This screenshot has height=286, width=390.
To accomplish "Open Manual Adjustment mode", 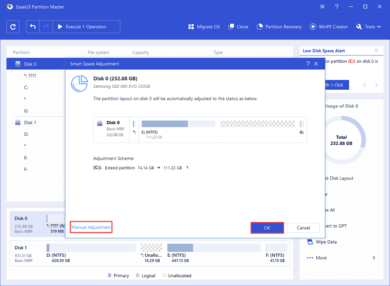I will pos(91,227).
